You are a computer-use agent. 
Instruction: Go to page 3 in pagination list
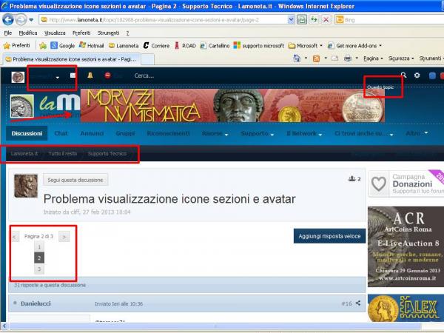[x=39, y=269]
